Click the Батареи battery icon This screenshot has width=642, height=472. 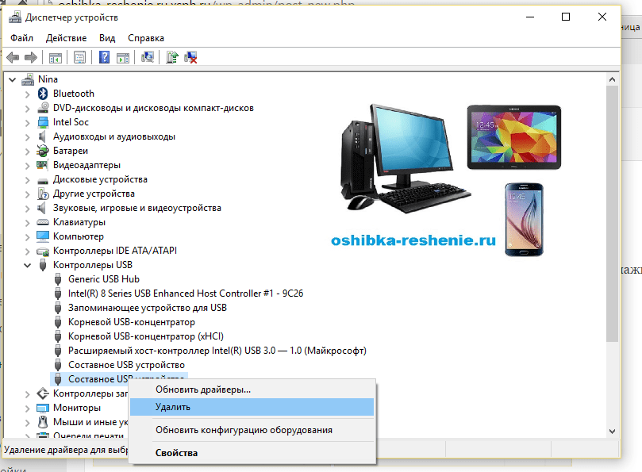43,151
